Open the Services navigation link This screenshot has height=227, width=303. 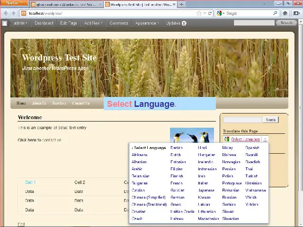(x=59, y=103)
